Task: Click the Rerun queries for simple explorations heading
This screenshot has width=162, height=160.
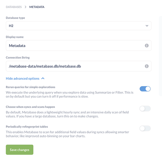Action: [x=30, y=87]
